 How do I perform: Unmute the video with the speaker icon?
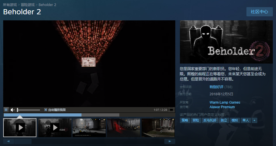coord(13,110)
